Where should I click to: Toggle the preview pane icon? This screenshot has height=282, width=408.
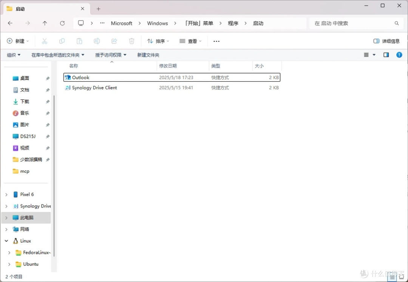pyautogui.click(x=386, y=55)
